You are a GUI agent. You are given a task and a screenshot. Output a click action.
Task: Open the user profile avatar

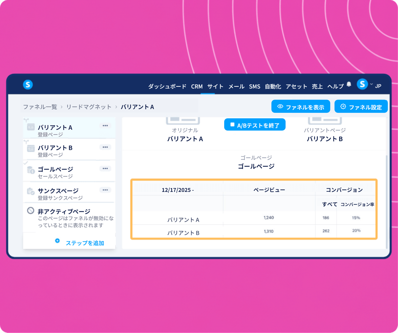tap(362, 84)
